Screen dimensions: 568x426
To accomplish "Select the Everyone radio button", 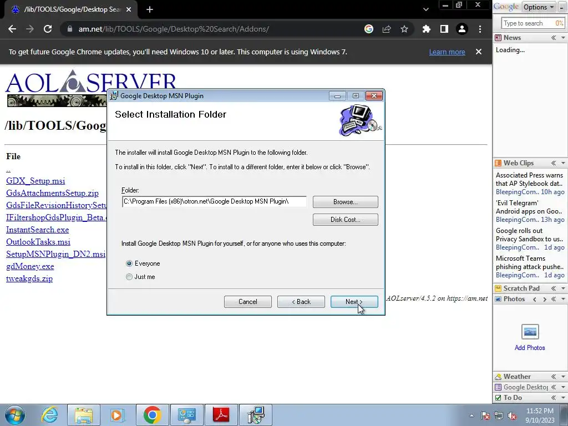I will pos(129,263).
